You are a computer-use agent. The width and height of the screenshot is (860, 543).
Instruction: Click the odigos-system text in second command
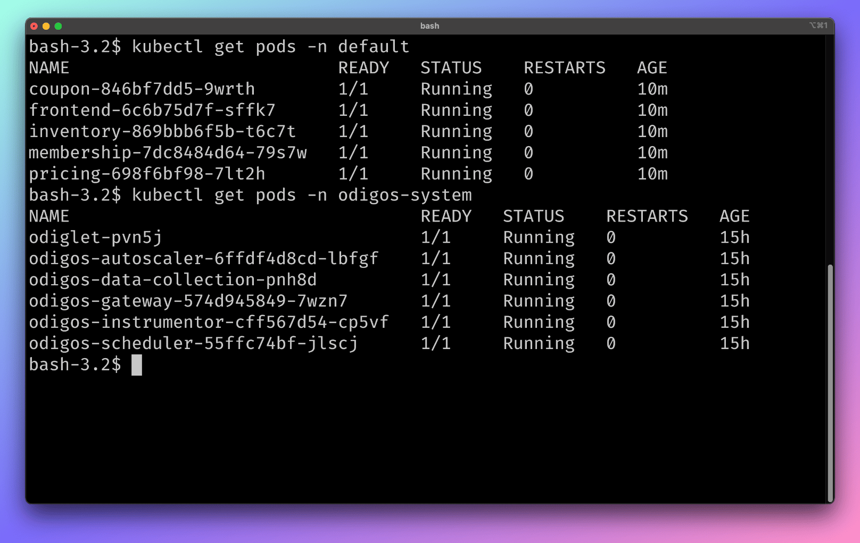pyautogui.click(x=405, y=196)
